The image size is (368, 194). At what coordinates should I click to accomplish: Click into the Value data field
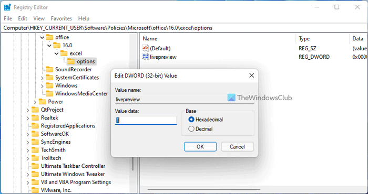point(146,120)
